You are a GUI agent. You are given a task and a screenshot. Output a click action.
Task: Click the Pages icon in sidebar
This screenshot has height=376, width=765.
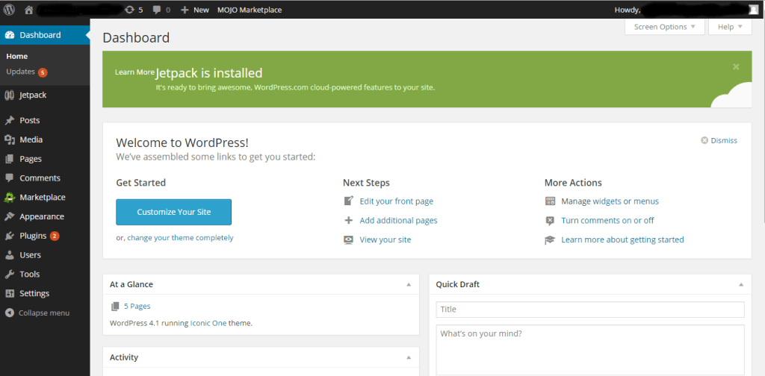9,159
